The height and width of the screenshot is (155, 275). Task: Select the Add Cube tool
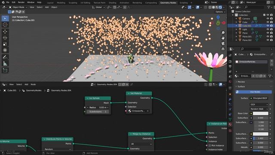point(5,71)
